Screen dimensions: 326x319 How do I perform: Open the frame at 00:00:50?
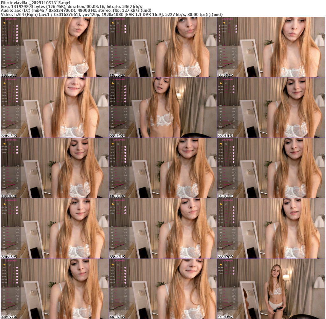(x=54, y=107)
